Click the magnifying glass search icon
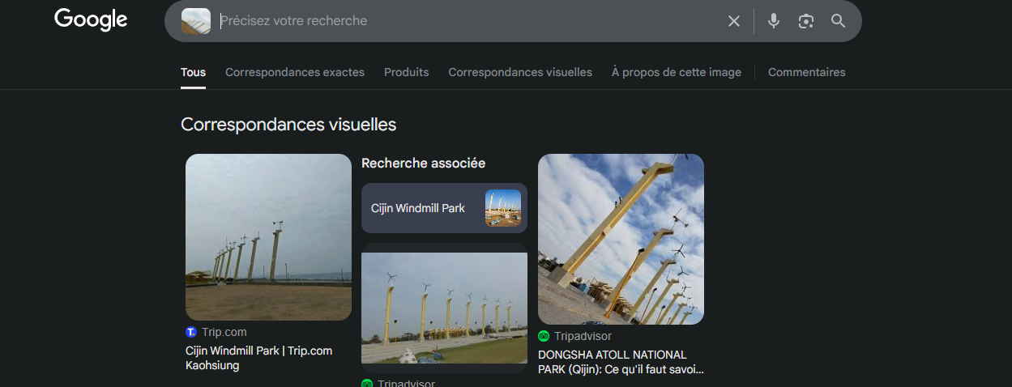The height and width of the screenshot is (387, 1012). 839,21
